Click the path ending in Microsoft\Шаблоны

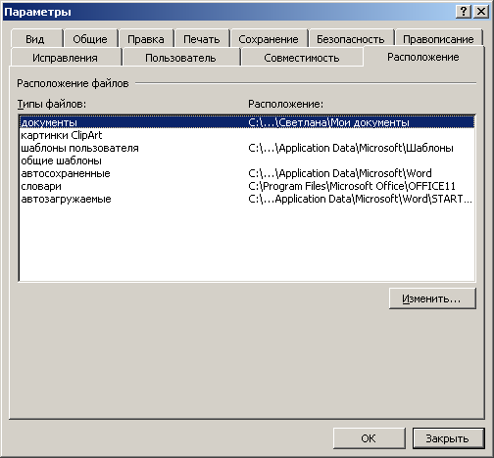pyautogui.click(x=351, y=148)
